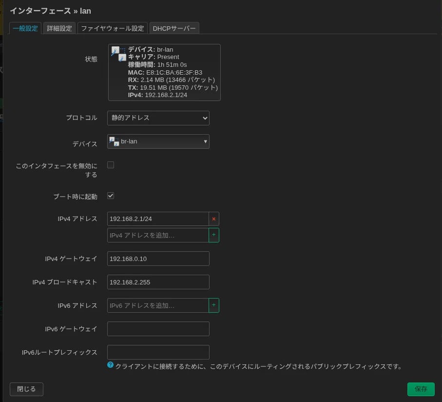Click the IPv6ルートプレフィックス input field
Viewport: 442px width, 402px height.
pos(158,352)
